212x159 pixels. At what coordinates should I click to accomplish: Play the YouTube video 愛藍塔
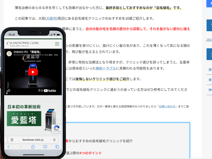point(33,72)
